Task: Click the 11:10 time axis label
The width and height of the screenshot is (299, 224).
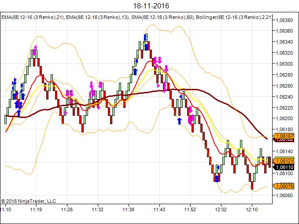Action: [x=6, y=210]
